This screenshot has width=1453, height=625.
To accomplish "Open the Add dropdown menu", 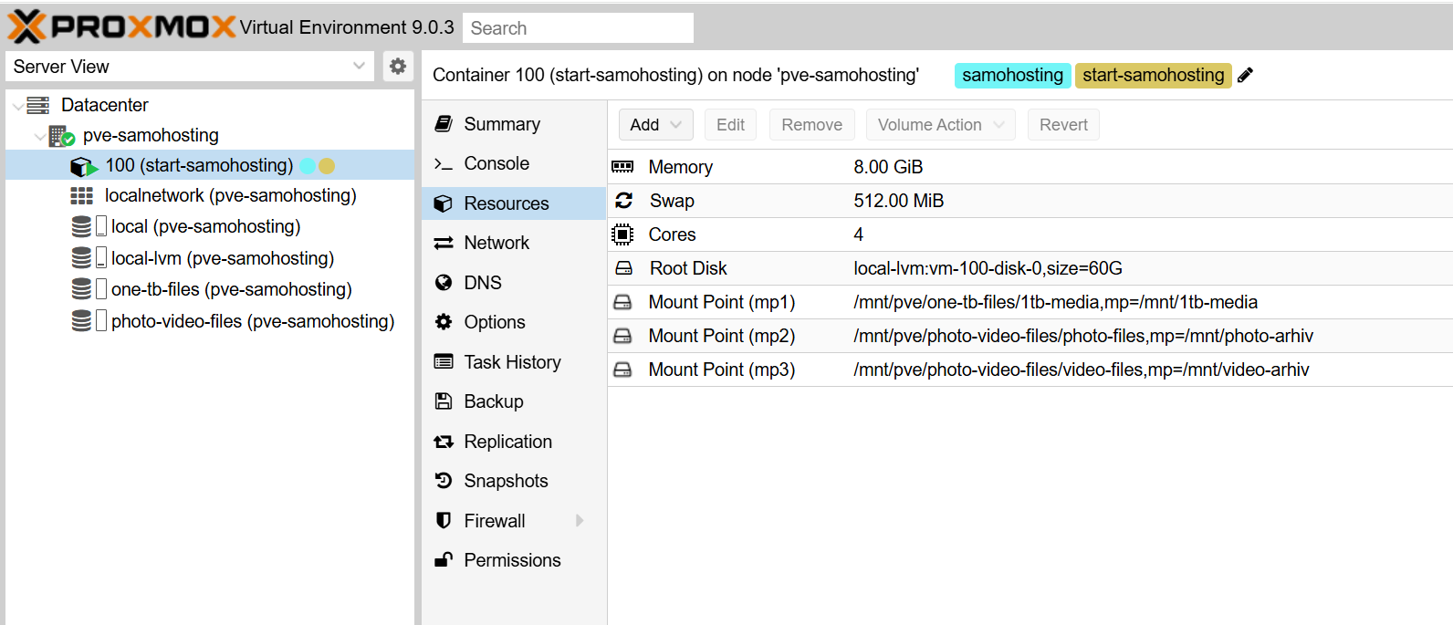I will tap(655, 125).
